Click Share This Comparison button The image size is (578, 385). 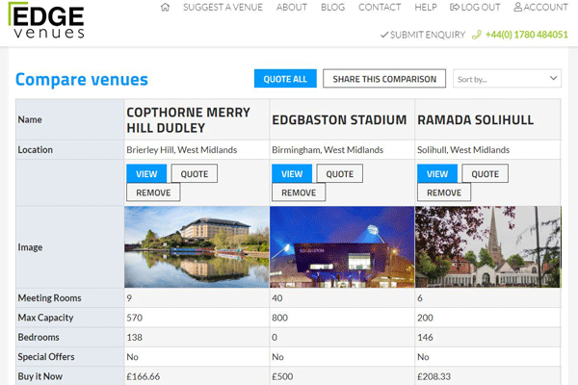[x=384, y=79]
